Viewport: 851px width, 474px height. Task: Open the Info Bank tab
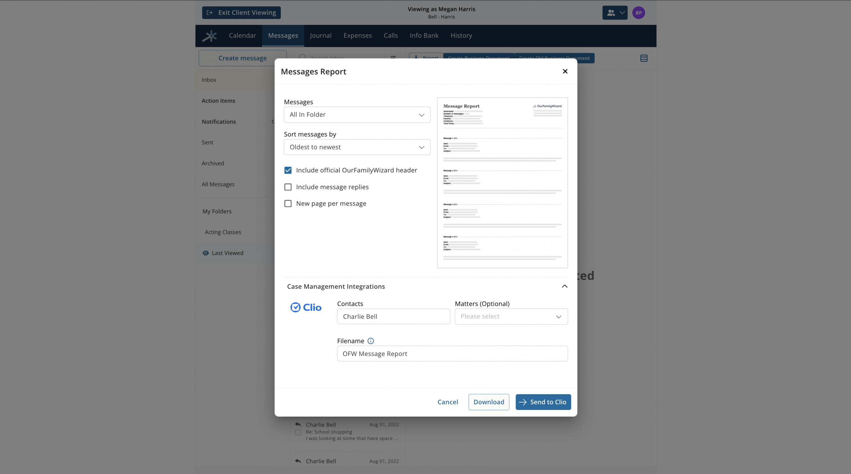424,36
